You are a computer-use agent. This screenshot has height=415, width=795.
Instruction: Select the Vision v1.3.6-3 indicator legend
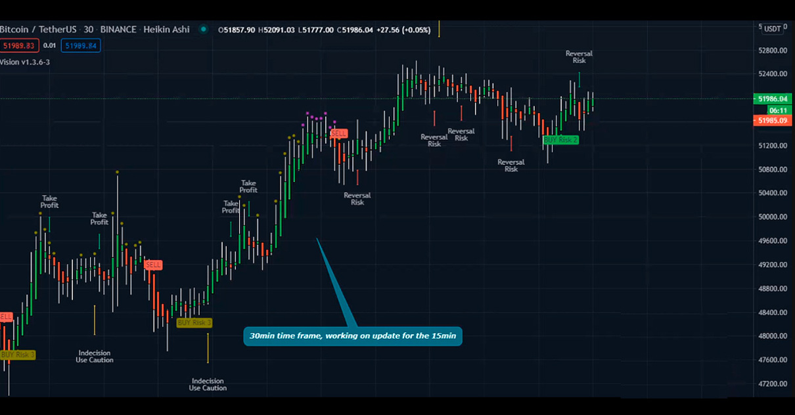[25, 62]
